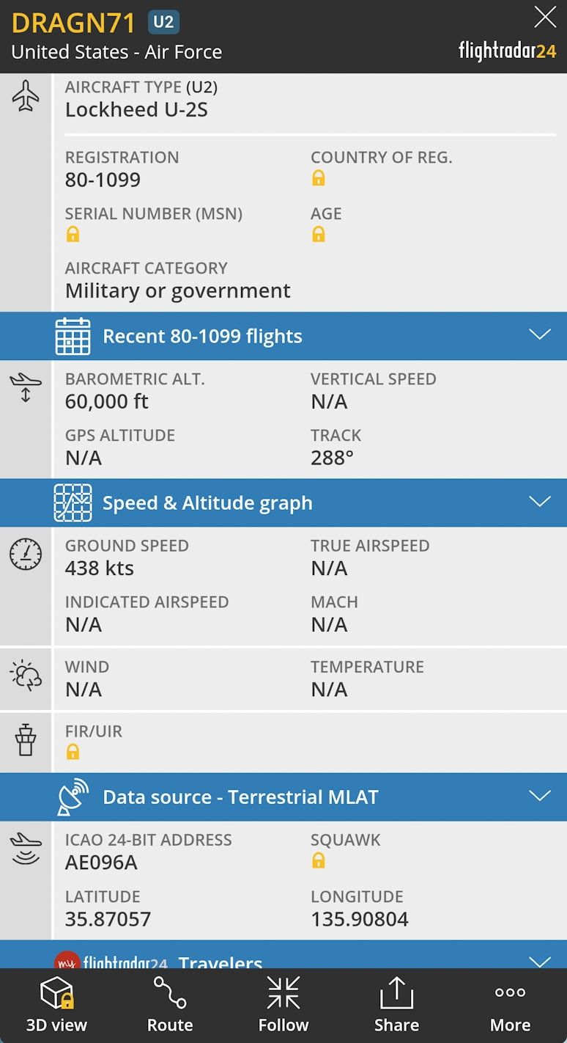Tap the Route icon in bottom bar

170,993
